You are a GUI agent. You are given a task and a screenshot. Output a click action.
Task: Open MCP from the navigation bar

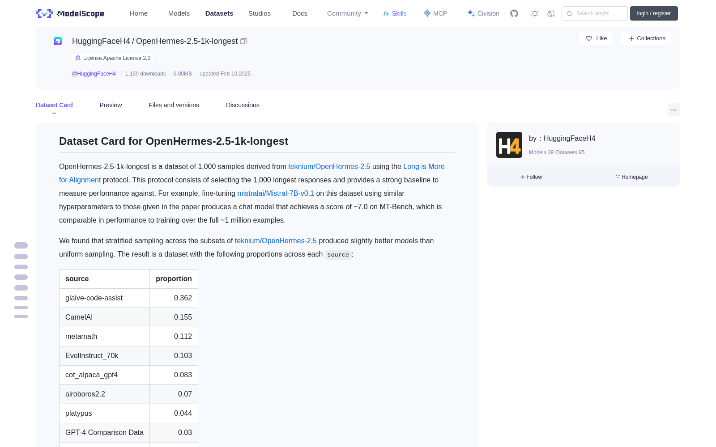(435, 13)
